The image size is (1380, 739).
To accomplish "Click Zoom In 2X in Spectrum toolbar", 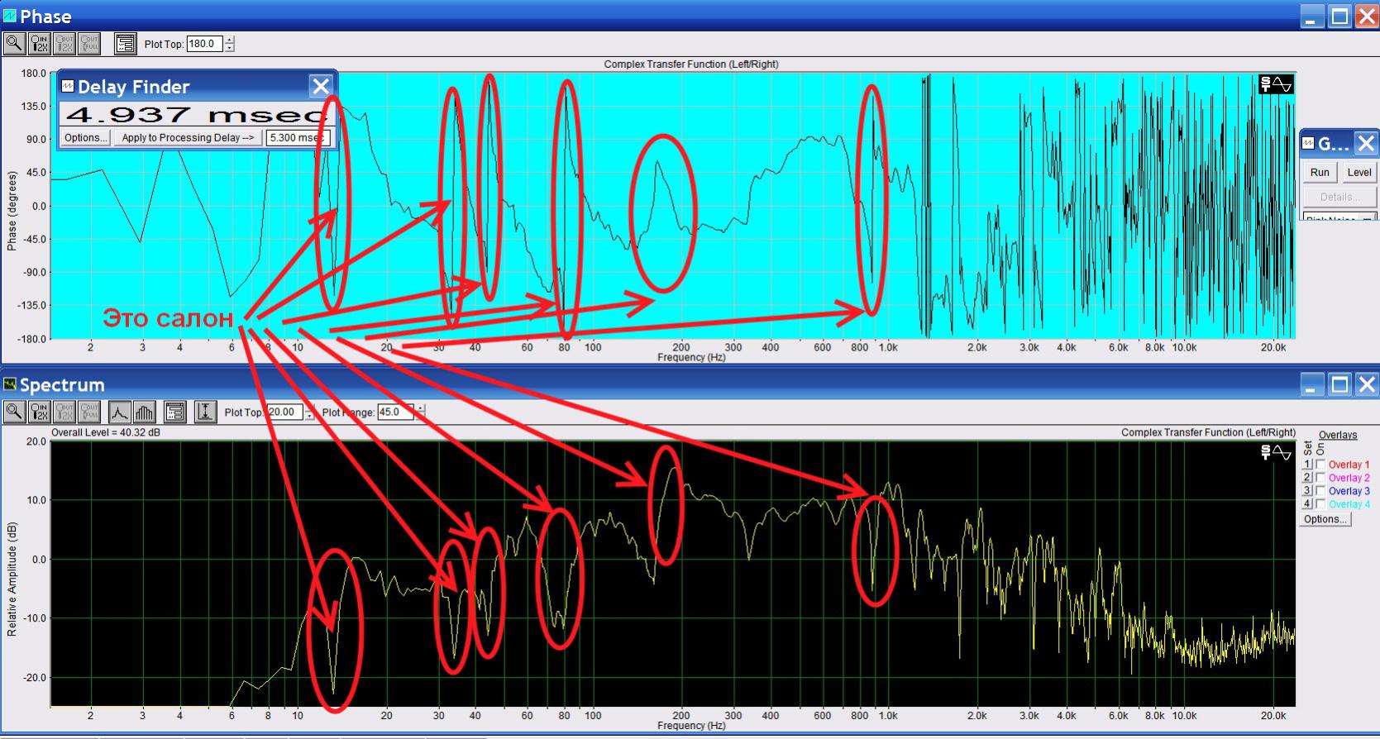I will coord(39,412).
